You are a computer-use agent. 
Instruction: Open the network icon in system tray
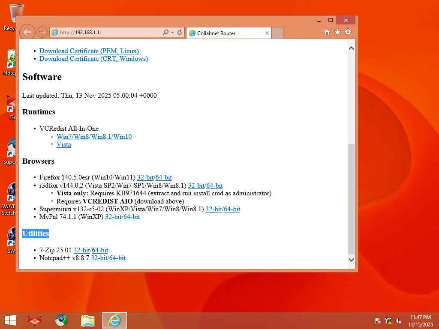point(388,320)
